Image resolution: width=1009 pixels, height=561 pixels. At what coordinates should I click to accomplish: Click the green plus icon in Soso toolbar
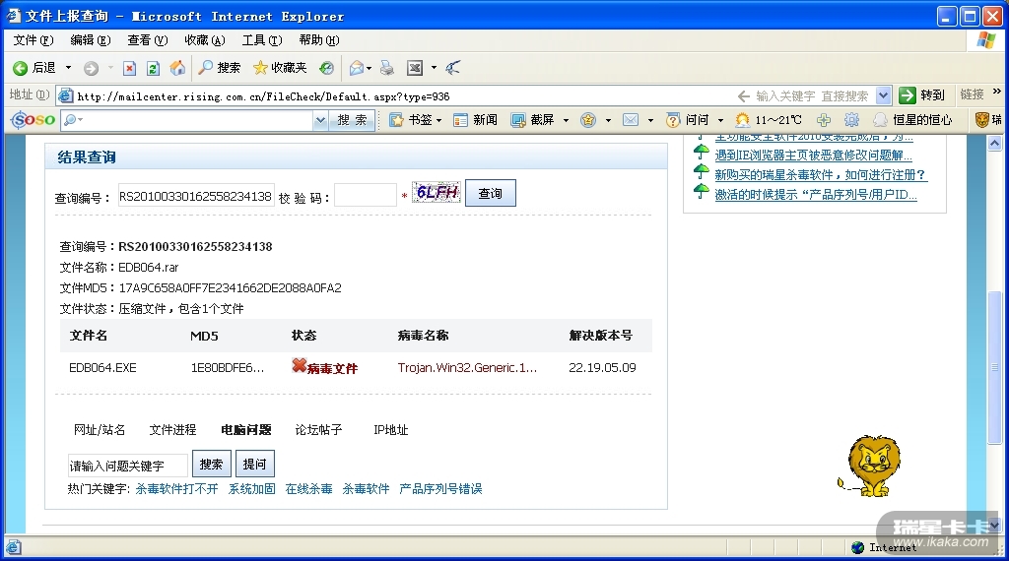pyautogui.click(x=824, y=119)
